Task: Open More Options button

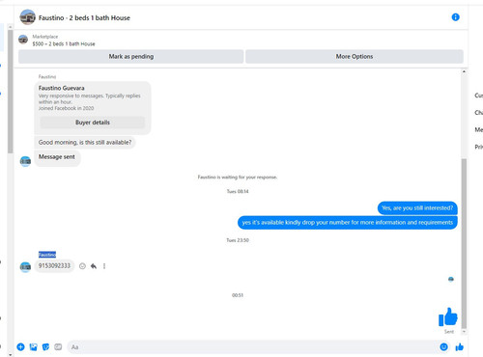Action: (x=355, y=57)
